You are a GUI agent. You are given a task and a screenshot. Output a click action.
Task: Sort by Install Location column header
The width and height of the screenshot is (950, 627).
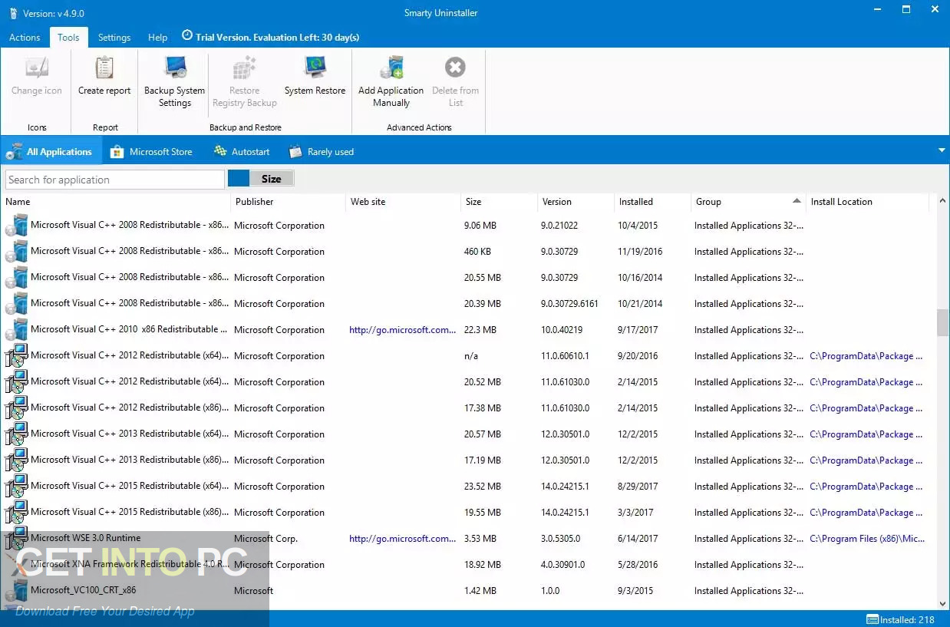[867, 202]
